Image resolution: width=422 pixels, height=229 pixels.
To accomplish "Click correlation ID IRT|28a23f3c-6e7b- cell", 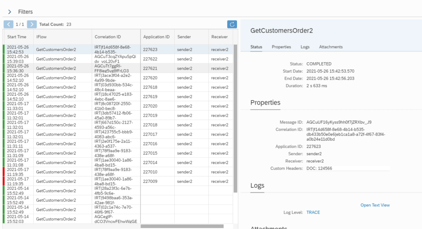I will (x=117, y=191).
